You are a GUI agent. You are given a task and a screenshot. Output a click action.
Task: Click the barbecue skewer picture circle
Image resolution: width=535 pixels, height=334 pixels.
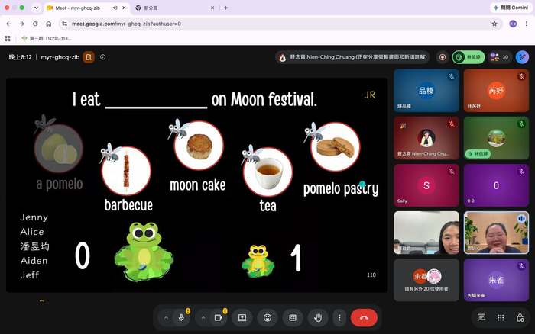127,171
